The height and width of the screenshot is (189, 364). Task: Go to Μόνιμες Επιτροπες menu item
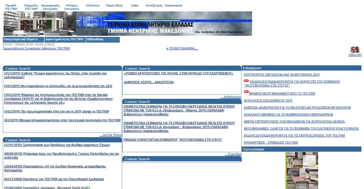click(72, 7)
